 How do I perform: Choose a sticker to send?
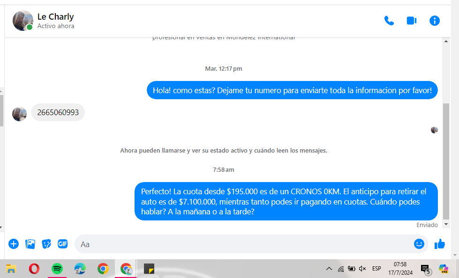(x=46, y=244)
